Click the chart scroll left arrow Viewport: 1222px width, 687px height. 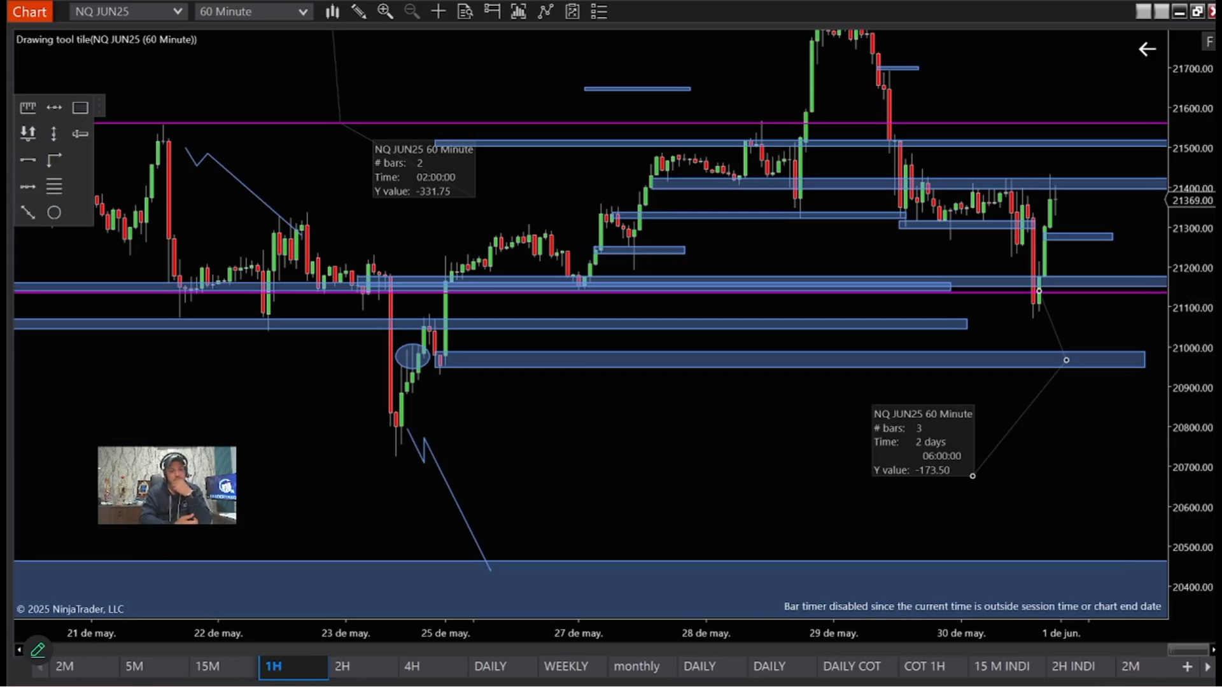[19, 649]
